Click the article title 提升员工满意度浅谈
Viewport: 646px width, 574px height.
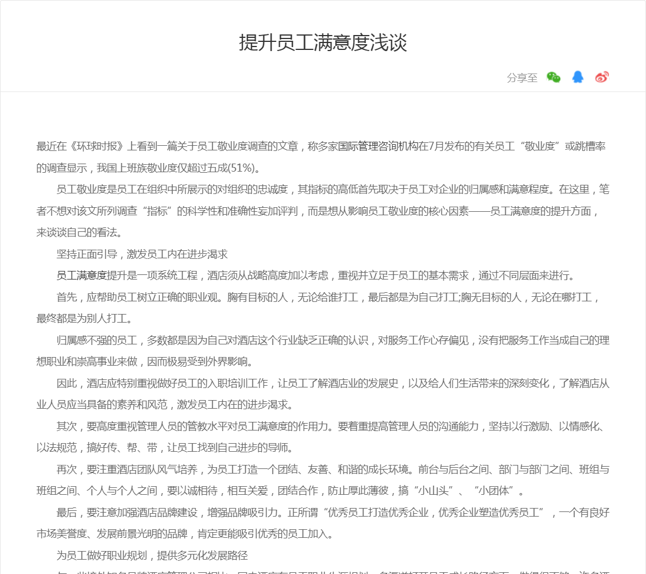point(323,42)
